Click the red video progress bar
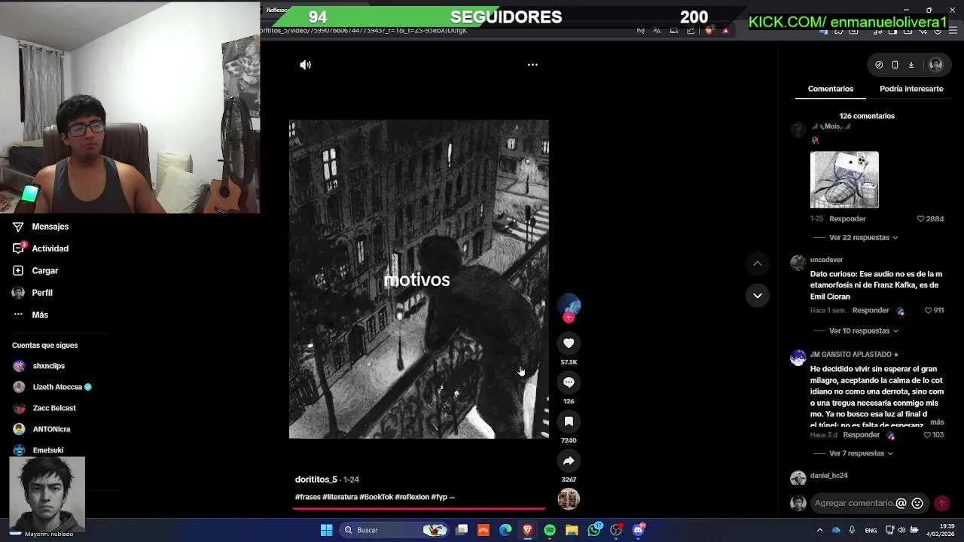This screenshot has height=542, width=964. [419, 509]
